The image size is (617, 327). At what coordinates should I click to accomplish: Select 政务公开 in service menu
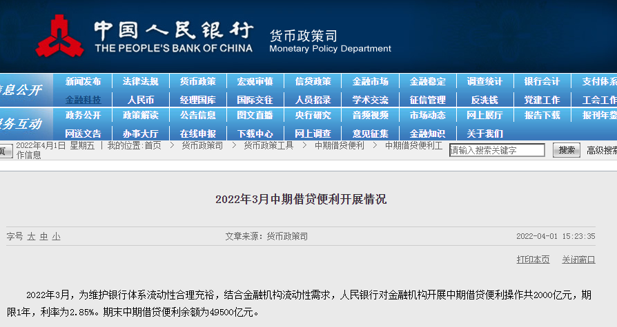coord(83,115)
